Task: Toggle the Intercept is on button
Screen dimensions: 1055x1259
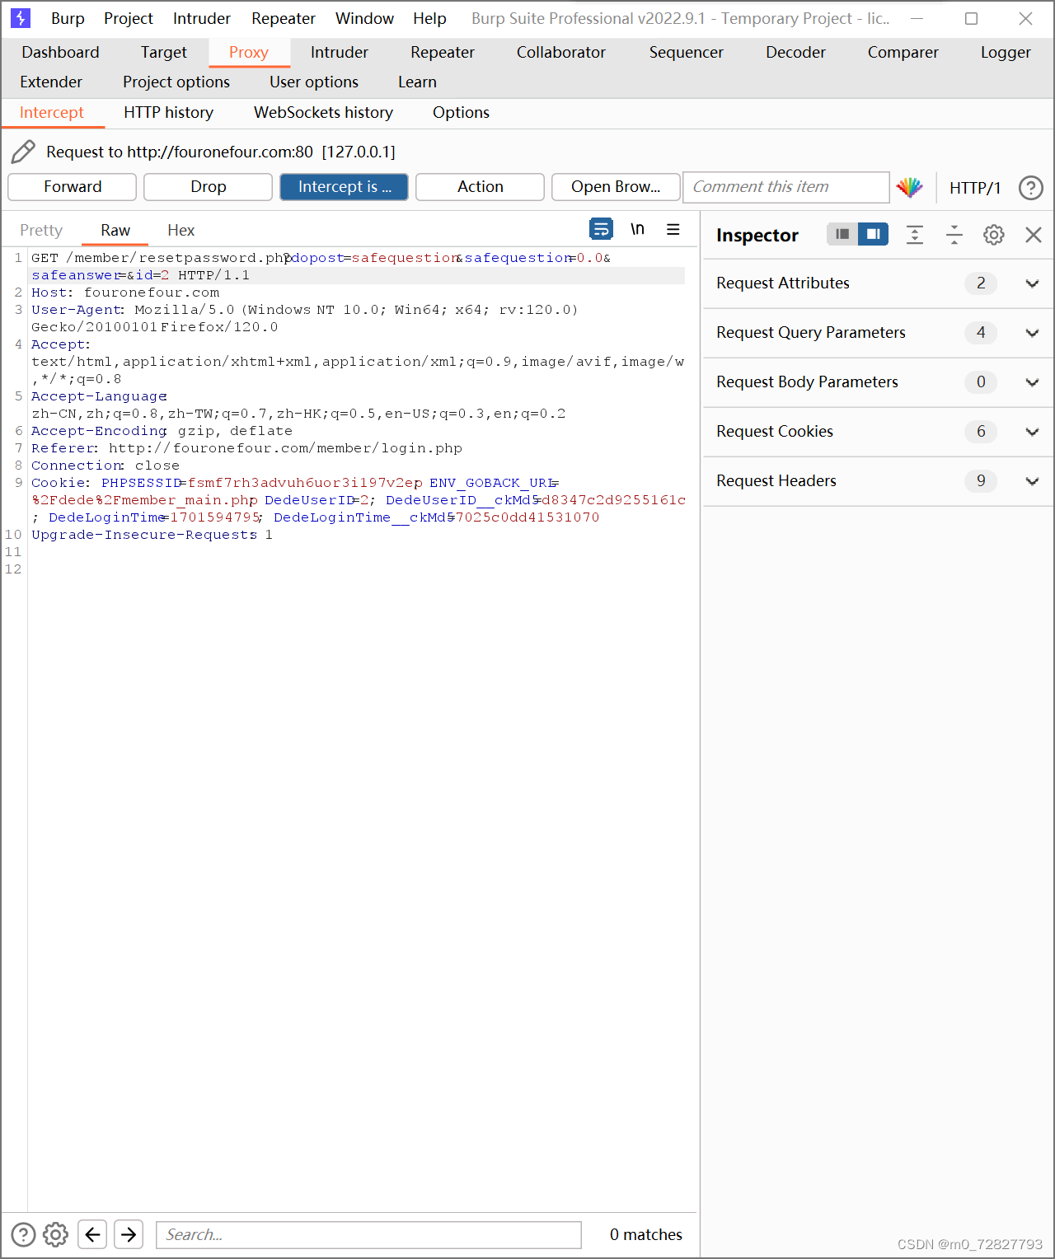Action: tap(344, 187)
